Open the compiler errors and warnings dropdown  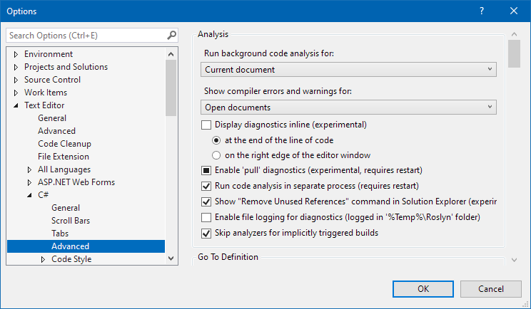coord(348,108)
